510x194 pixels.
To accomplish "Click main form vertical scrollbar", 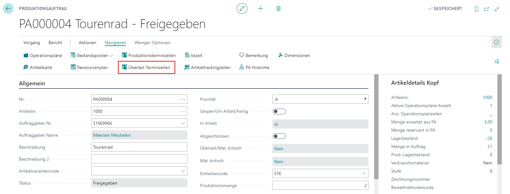I will tap(376, 127).
